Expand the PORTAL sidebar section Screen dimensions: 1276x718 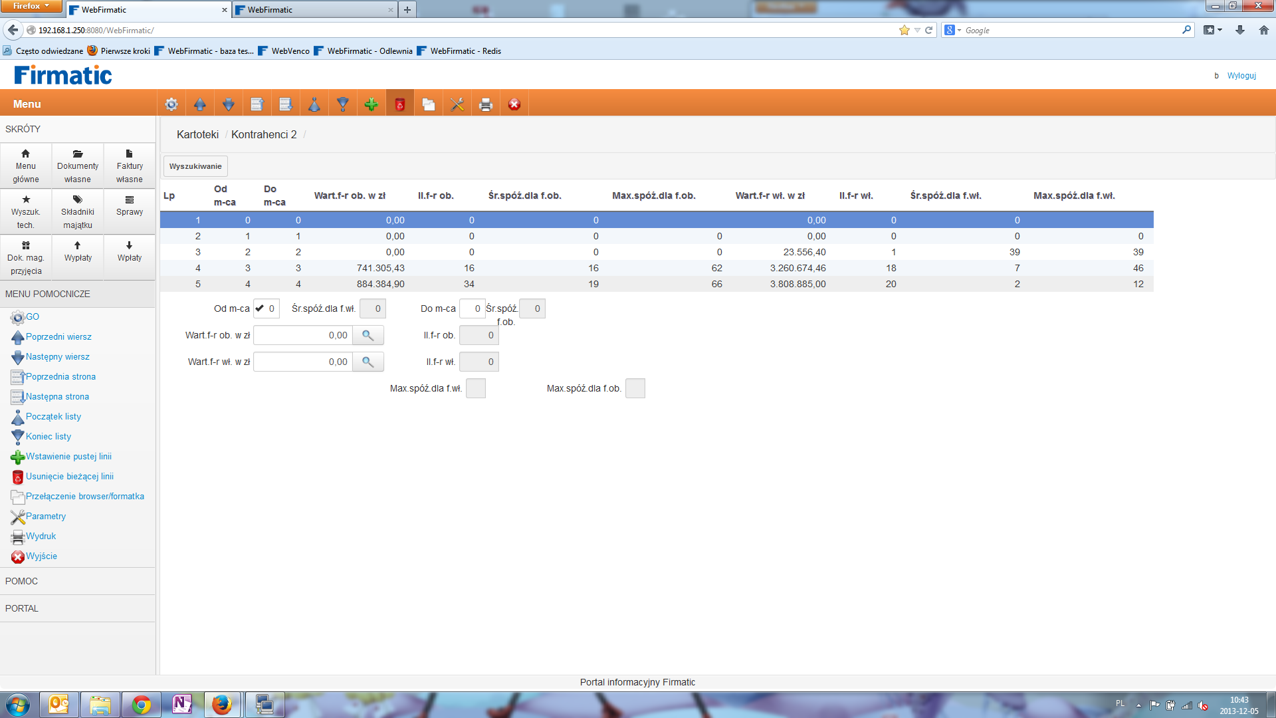pos(22,608)
